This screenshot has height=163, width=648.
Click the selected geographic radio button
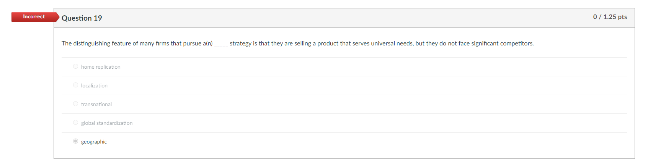(75, 141)
